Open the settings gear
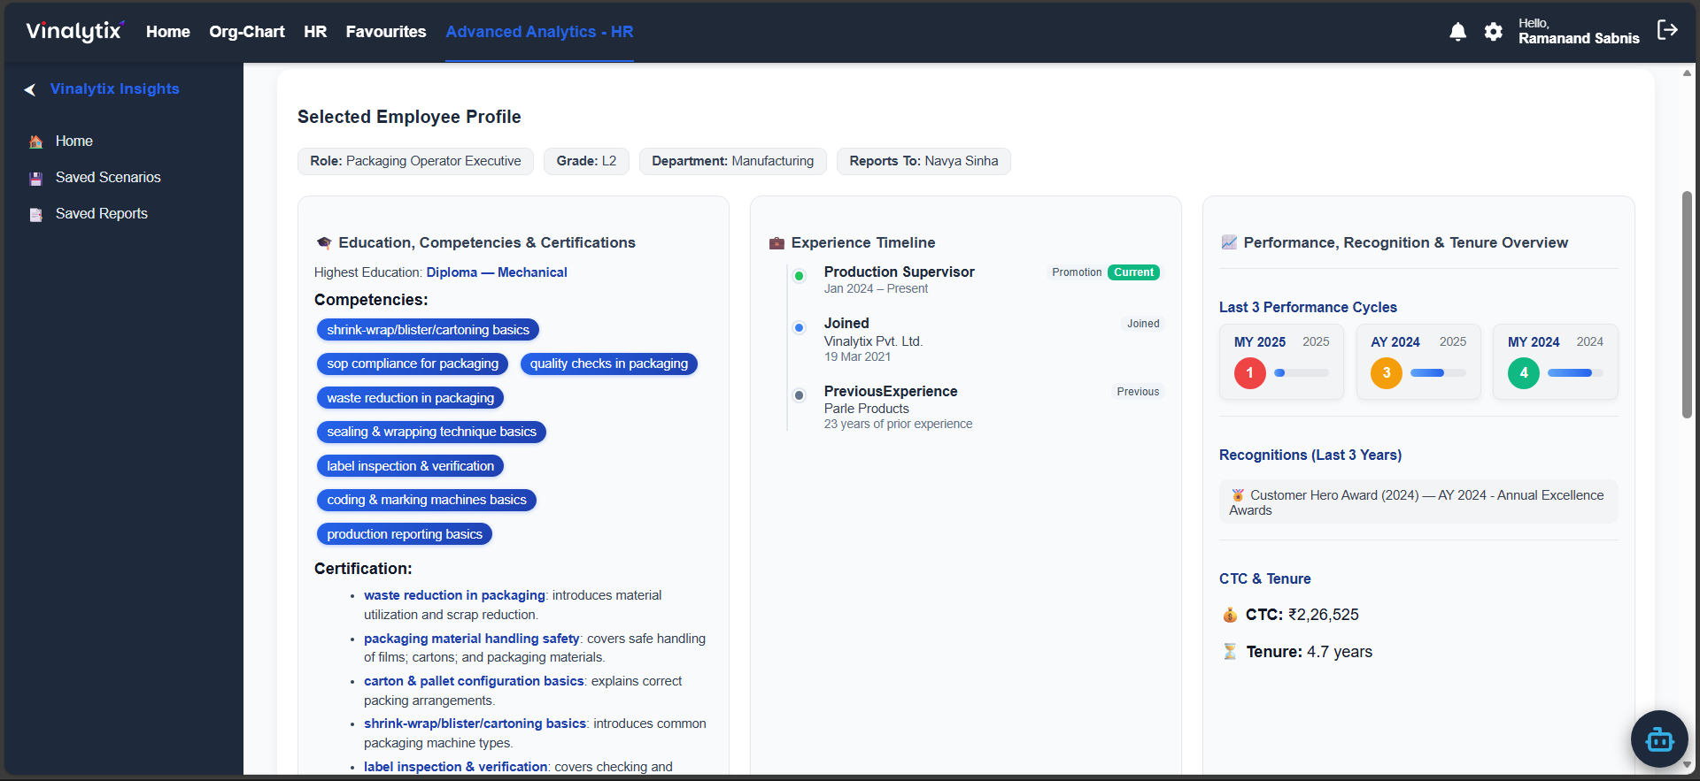Image resolution: width=1700 pixels, height=781 pixels. tap(1494, 32)
